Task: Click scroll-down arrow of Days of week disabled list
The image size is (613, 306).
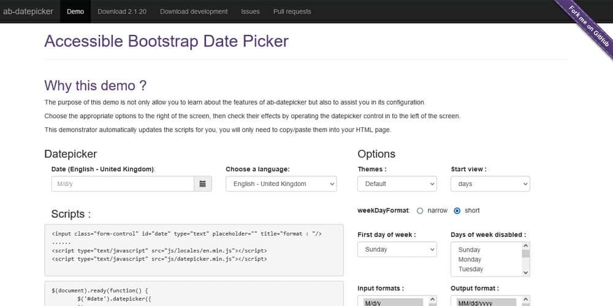Action: 526,272
